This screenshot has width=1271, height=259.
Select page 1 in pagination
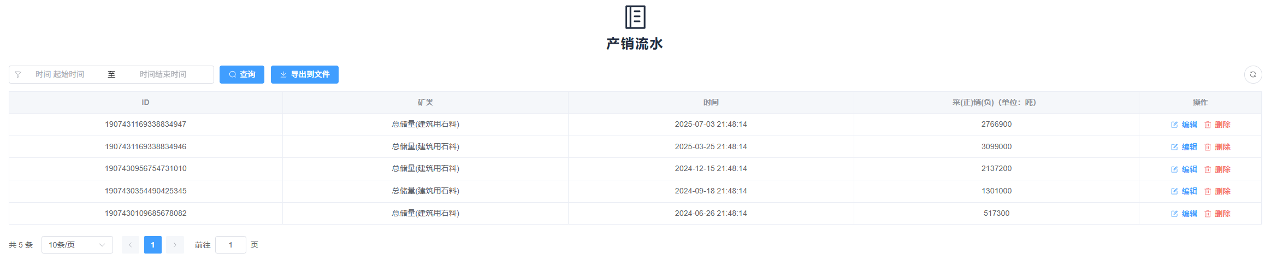click(x=152, y=245)
